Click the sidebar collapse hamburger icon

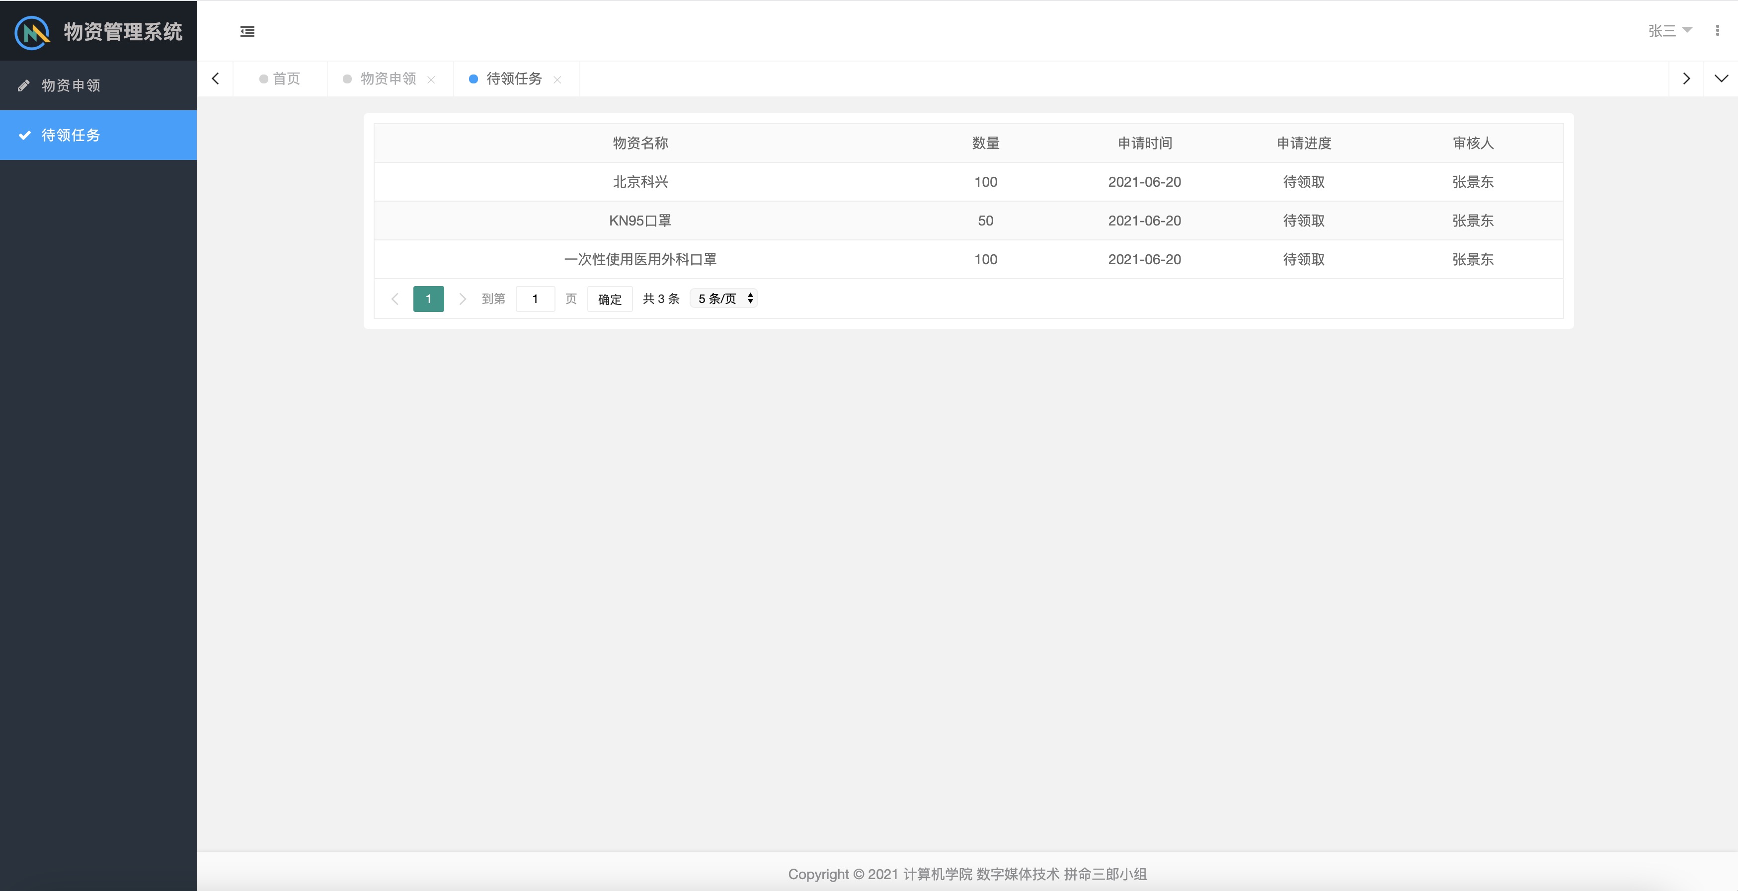247,31
